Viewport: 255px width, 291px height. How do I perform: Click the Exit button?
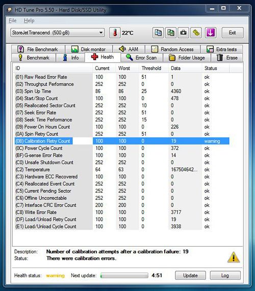coord(233,33)
